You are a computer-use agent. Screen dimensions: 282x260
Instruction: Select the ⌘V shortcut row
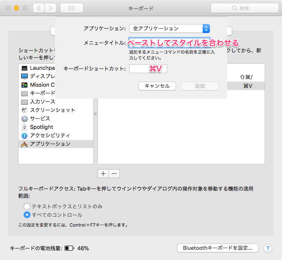(x=246, y=86)
